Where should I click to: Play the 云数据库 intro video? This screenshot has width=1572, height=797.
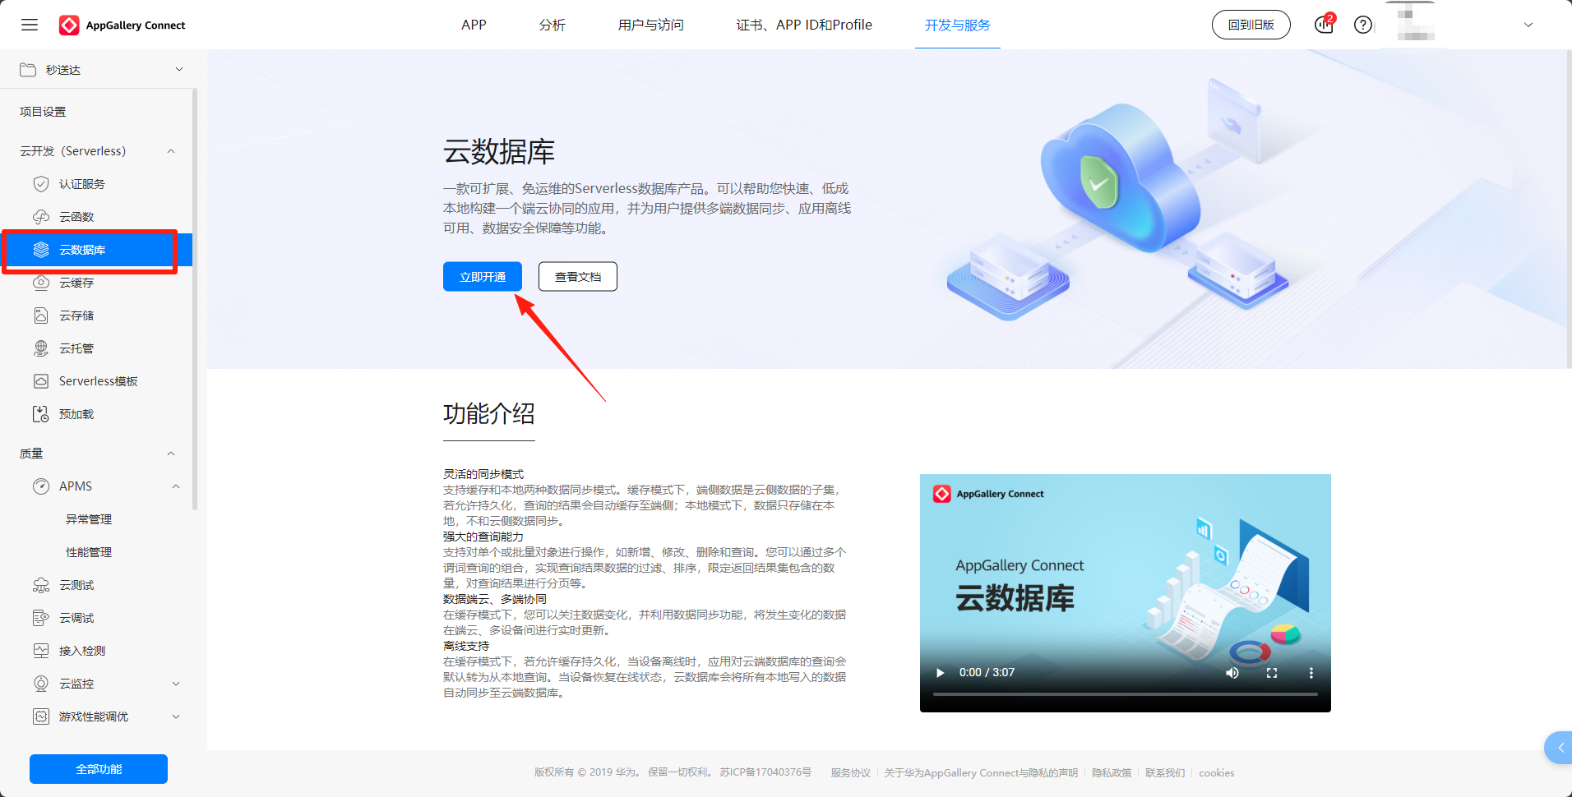tap(940, 673)
